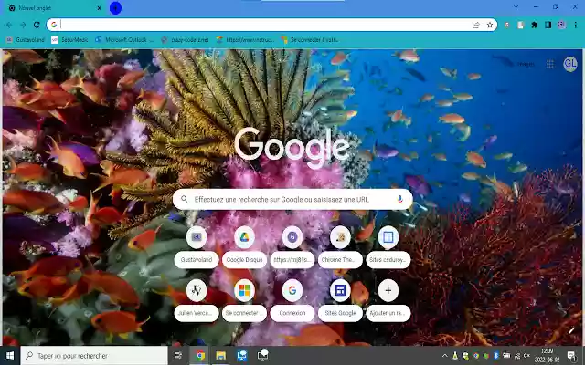The width and height of the screenshot is (585, 365).
Task: Open the crazy-coderz.net bookmark
Action: click(185, 40)
